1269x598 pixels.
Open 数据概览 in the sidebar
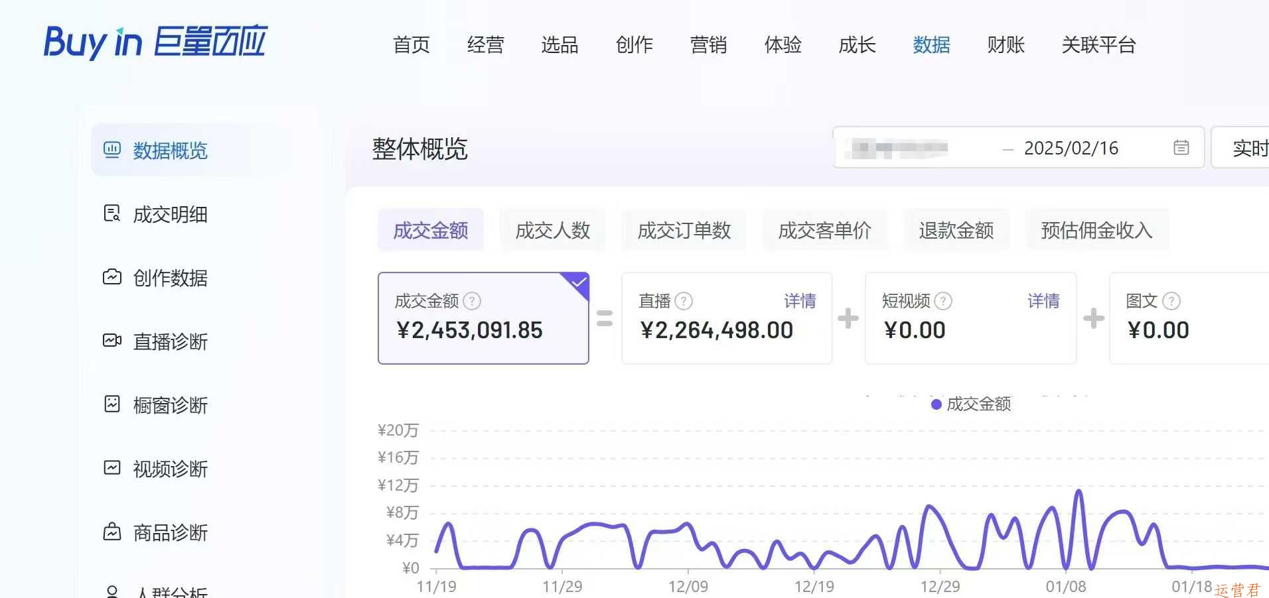click(x=191, y=150)
